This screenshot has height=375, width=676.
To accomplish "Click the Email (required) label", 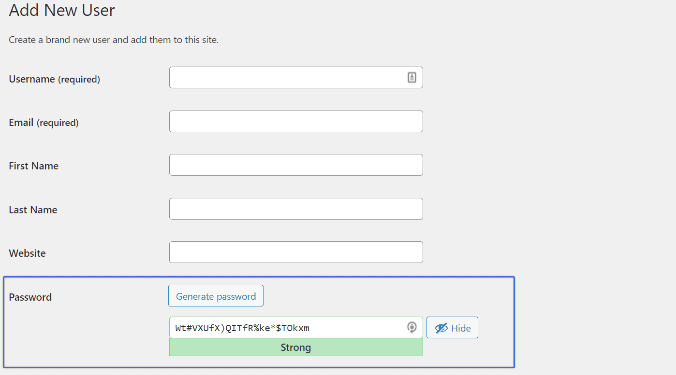I will 44,122.
